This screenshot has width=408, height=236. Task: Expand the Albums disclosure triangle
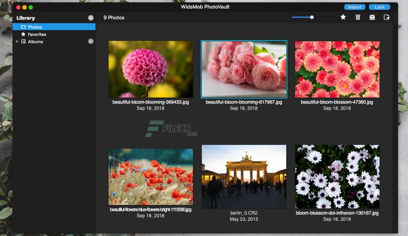pos(17,41)
